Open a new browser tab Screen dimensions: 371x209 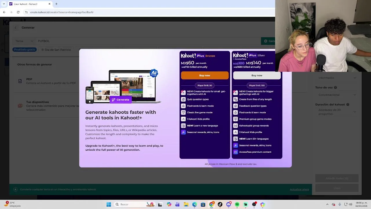(57, 4)
